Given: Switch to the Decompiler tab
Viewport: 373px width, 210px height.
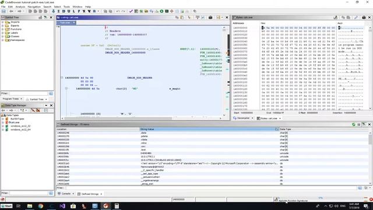Looking at the screenshot, I should tap(243, 118).
